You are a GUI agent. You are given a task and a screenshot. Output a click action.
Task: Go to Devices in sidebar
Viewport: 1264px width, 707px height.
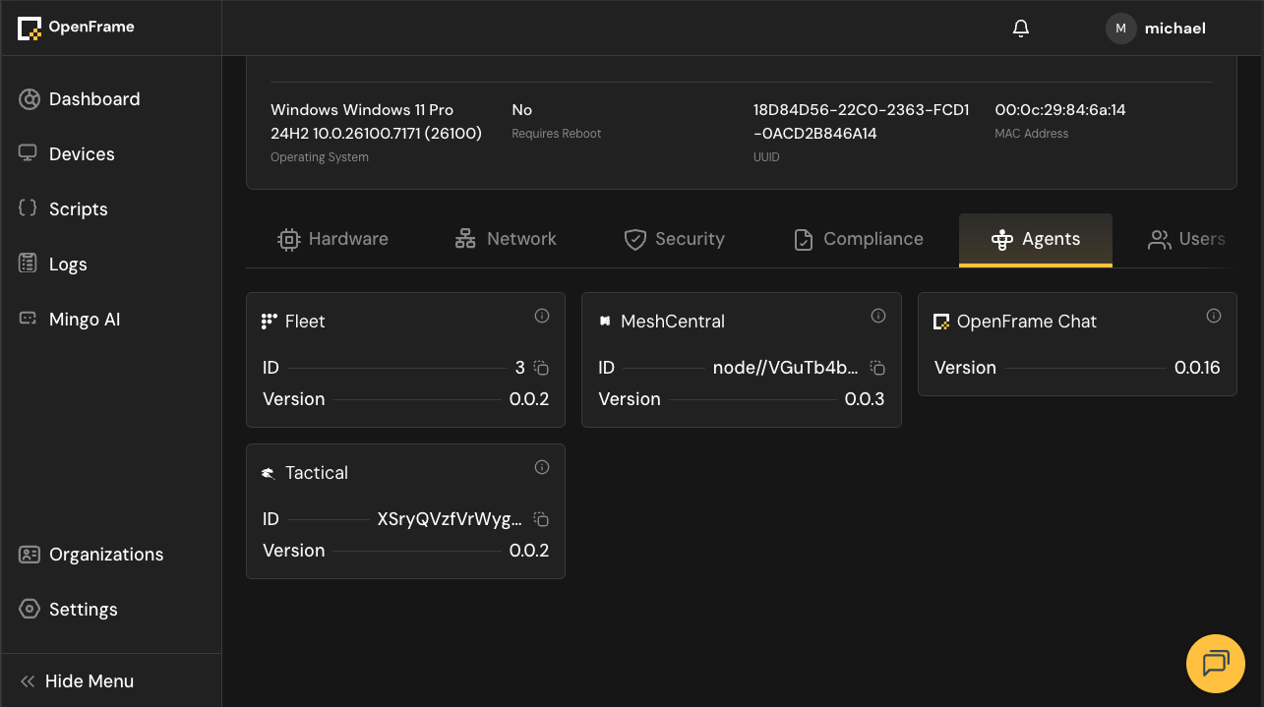click(x=110, y=154)
